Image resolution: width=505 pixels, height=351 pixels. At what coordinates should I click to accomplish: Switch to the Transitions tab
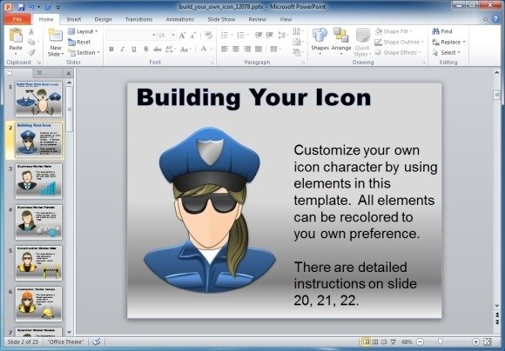click(138, 19)
